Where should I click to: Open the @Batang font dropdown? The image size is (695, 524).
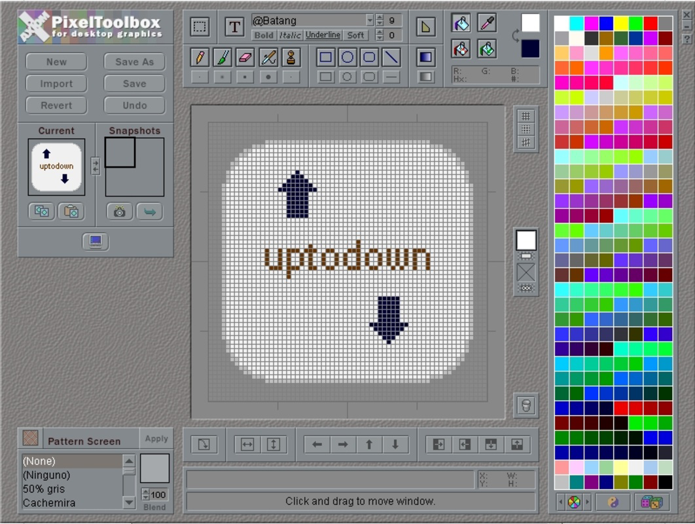(x=370, y=20)
